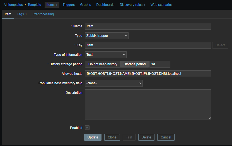Click the Template breadcrumb link
Screen dimensions: 232x146
[x=34, y=5]
